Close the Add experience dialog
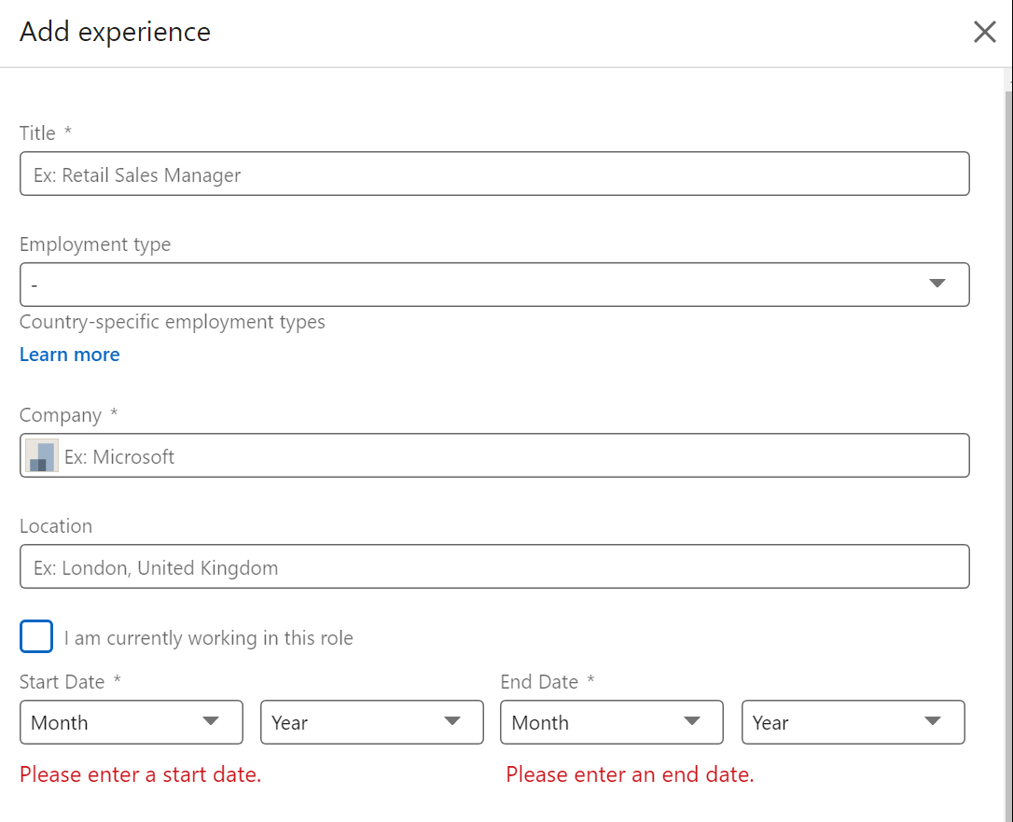 (984, 32)
